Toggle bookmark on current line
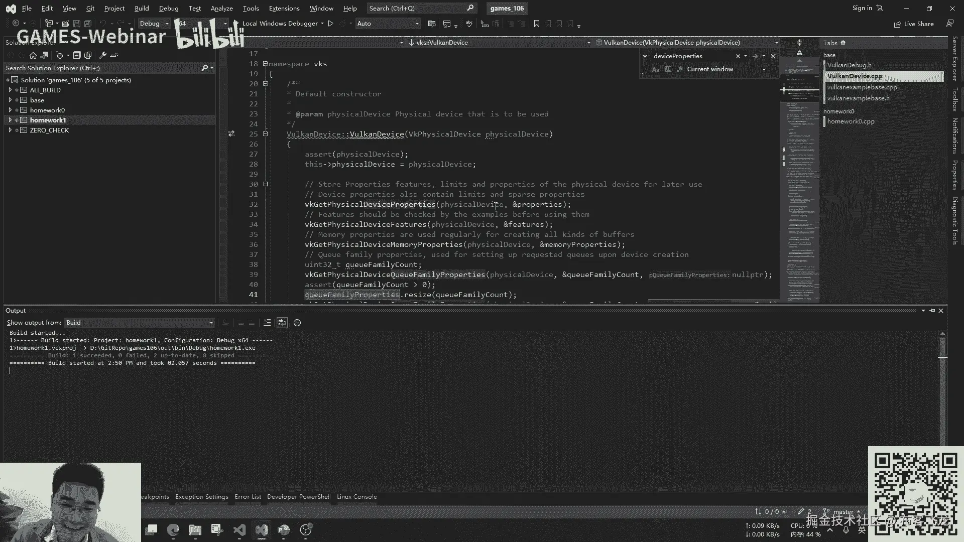This screenshot has height=542, width=964. point(536,24)
